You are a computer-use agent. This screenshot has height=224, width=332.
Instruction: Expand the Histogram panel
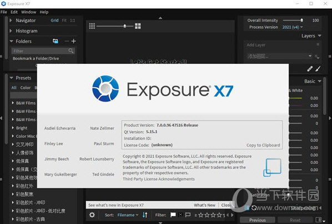[x=11, y=31]
